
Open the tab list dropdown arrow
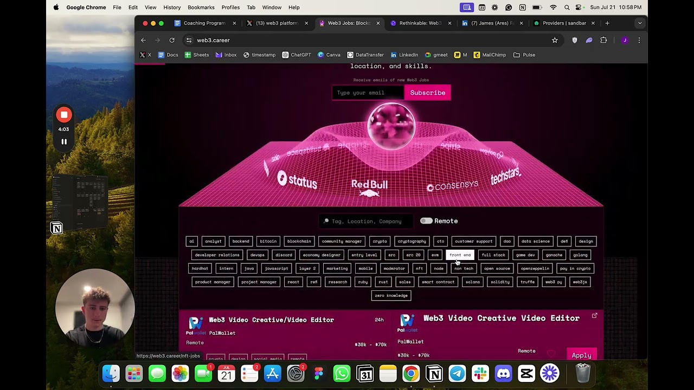[640, 23]
